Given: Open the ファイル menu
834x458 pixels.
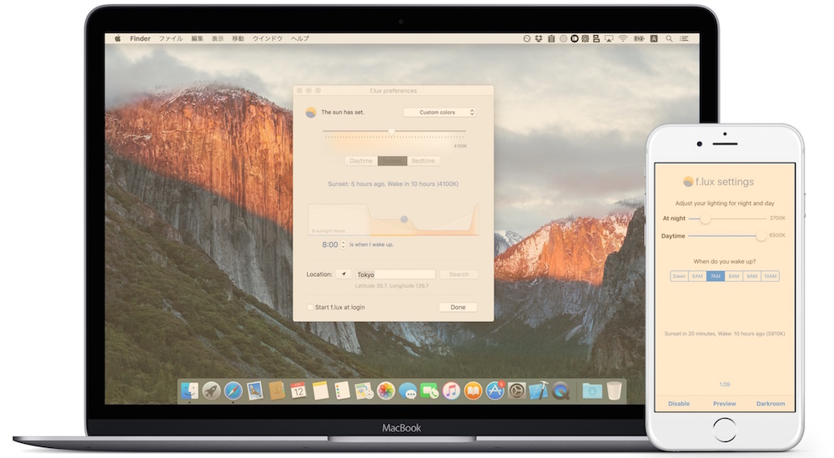Looking at the screenshot, I should (x=171, y=38).
